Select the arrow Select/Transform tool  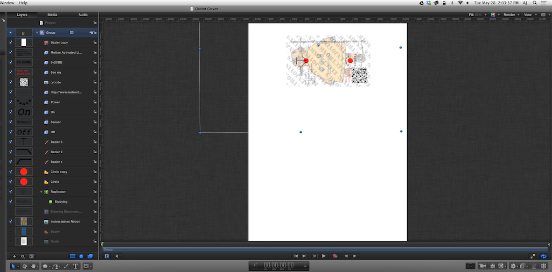pyautogui.click(x=13, y=266)
